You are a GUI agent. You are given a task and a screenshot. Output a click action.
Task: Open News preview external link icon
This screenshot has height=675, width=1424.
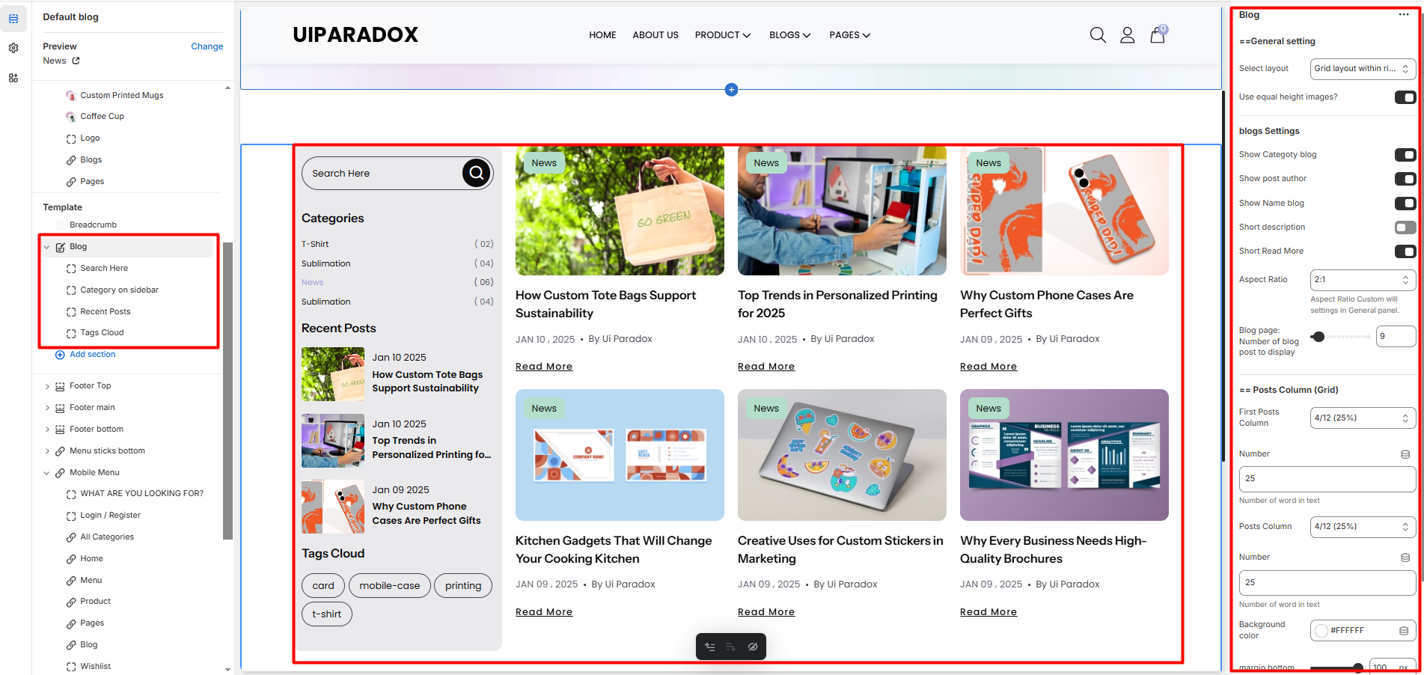pos(76,61)
